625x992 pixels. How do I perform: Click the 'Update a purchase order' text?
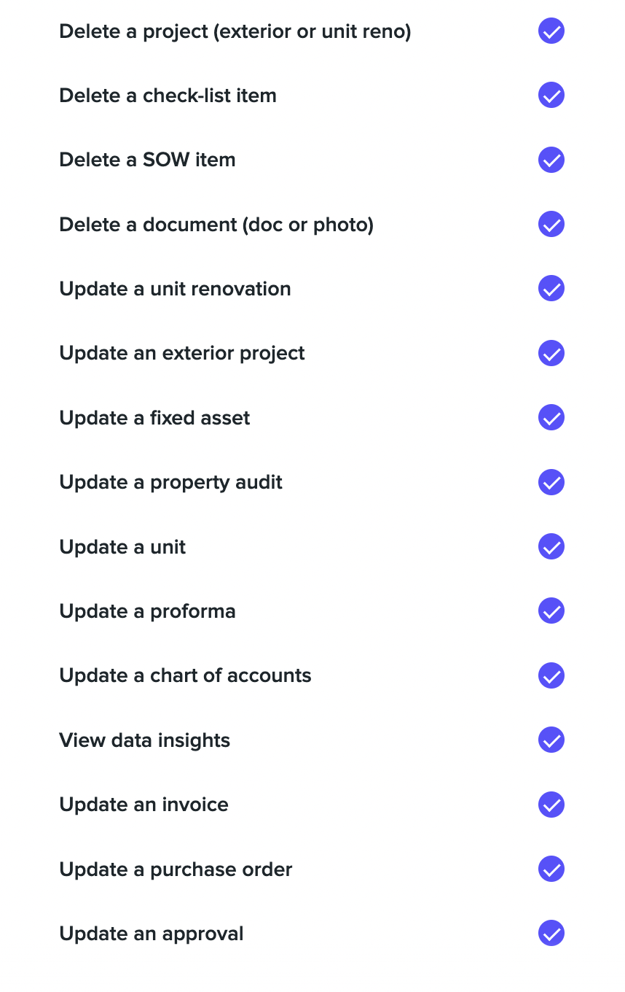[176, 869]
